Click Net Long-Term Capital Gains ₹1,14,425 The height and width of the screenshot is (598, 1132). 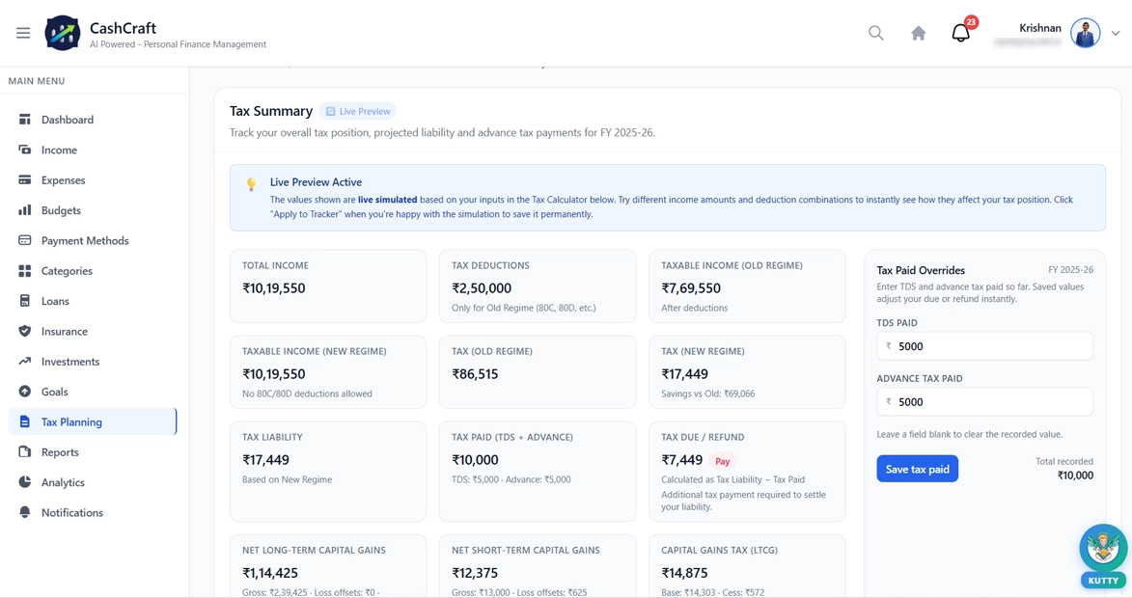270,574
